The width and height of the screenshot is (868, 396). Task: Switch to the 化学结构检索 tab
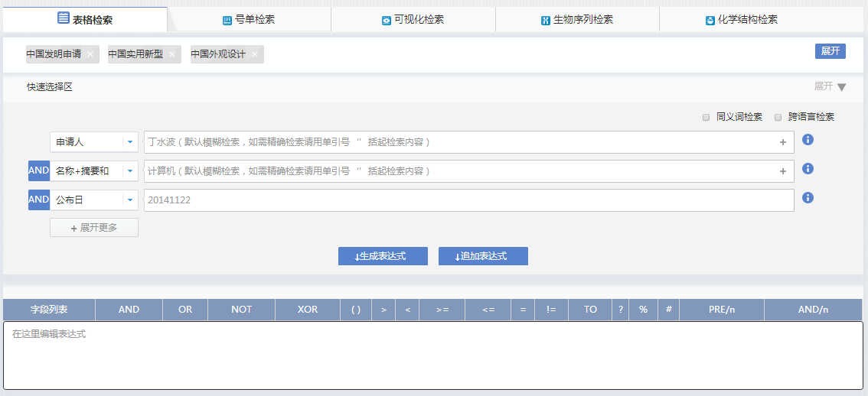pyautogui.click(x=741, y=20)
